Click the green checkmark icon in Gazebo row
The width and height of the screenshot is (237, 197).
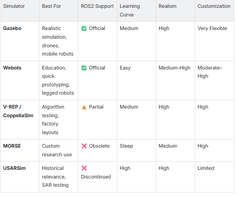pos(84,28)
